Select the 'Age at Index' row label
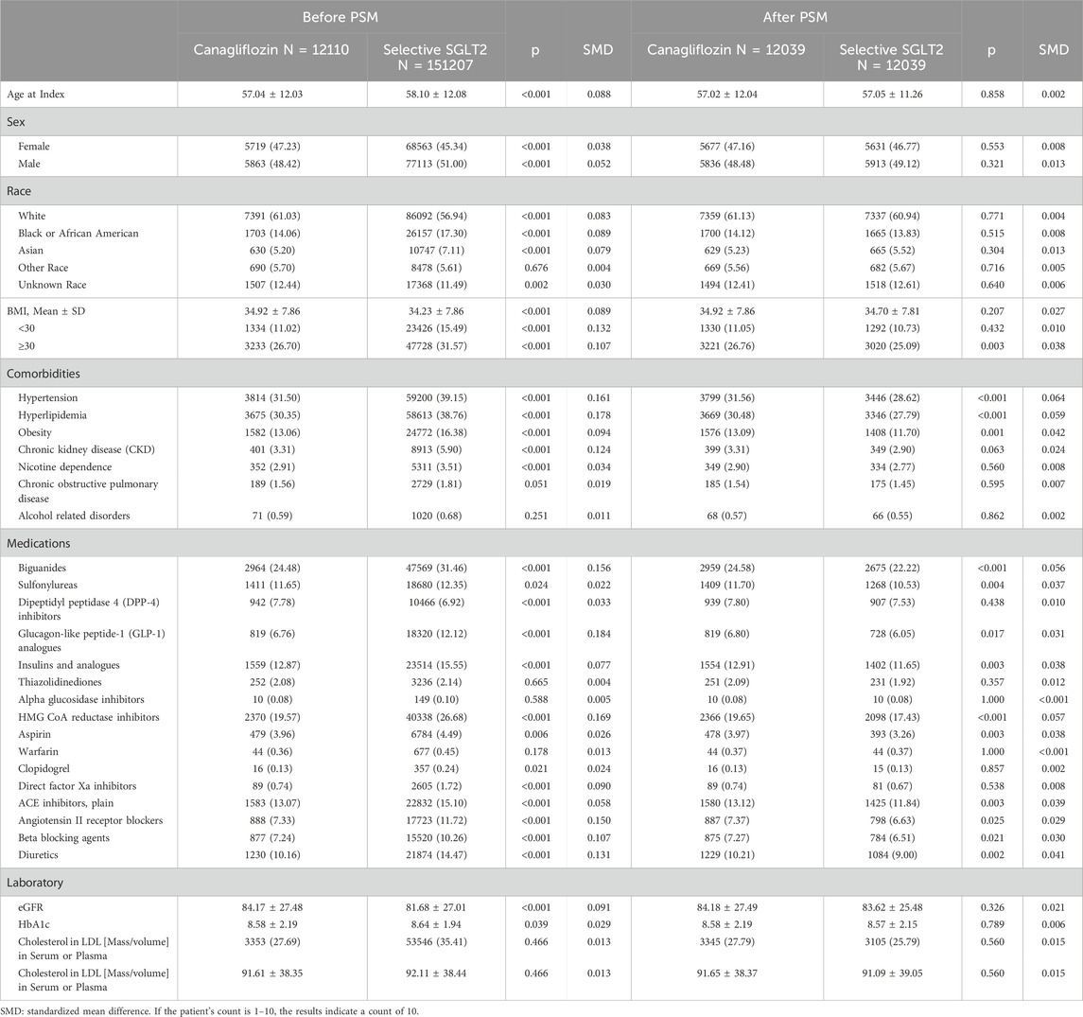 (39, 95)
